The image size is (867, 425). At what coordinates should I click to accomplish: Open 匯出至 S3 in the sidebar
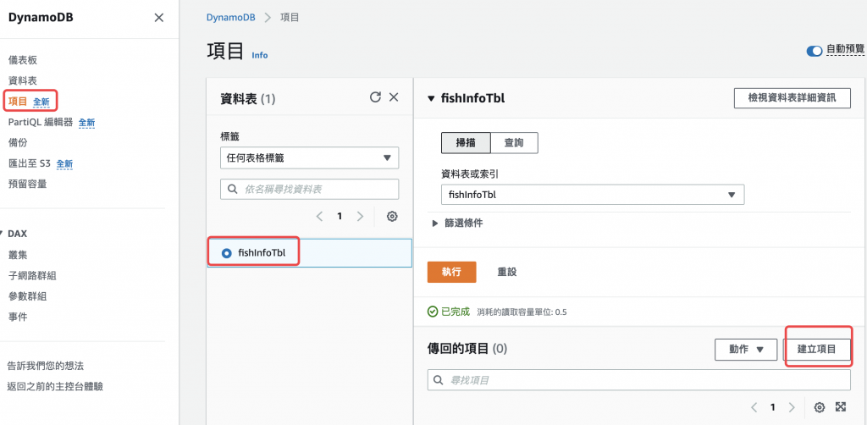pyautogui.click(x=30, y=163)
